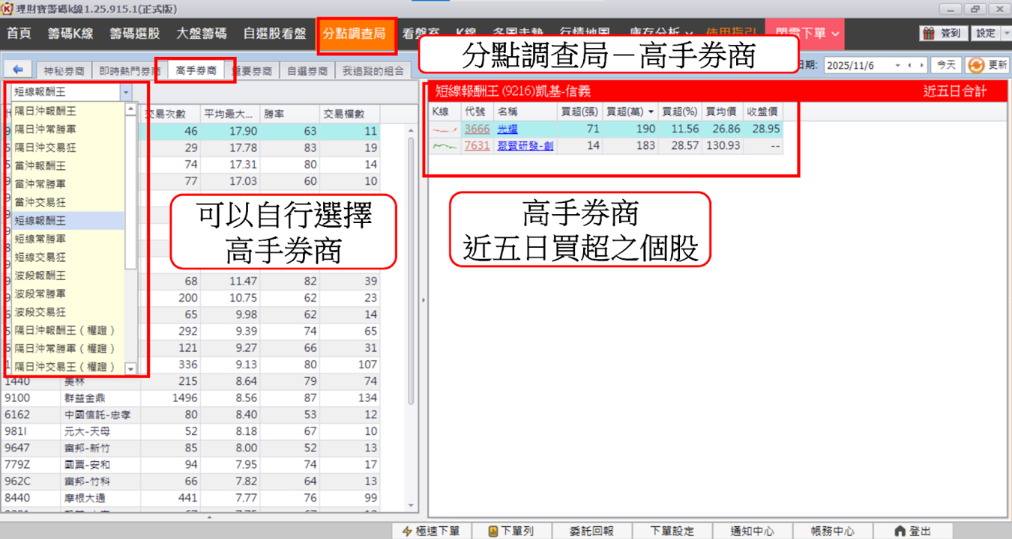
Task: Select the 摩根大通 broker row
Action: (x=190, y=498)
